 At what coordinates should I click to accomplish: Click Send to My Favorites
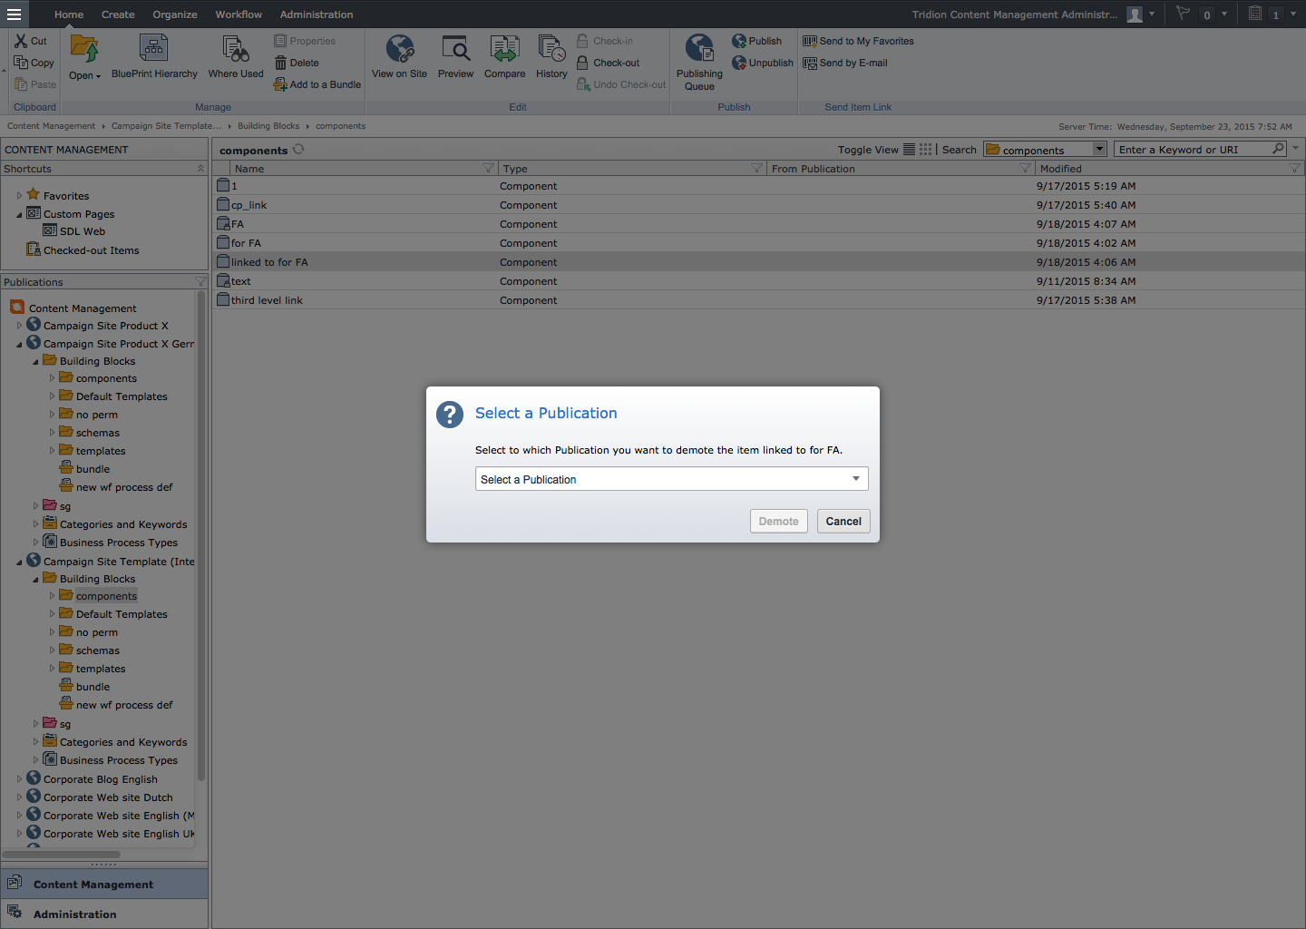[866, 41]
